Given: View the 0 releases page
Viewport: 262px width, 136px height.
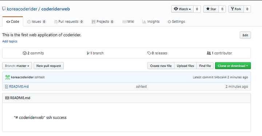Looking at the screenshot, I should (157, 53).
